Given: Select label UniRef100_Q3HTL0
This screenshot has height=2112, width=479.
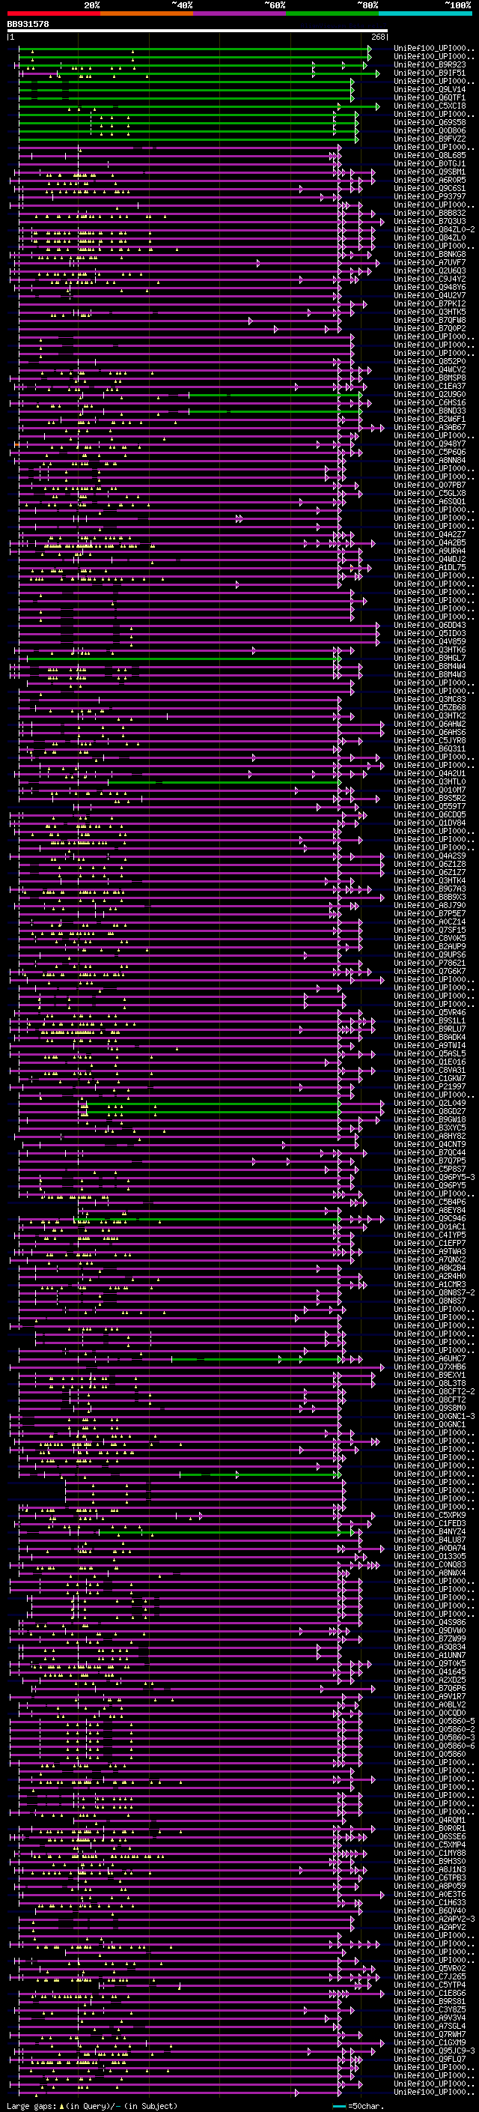Looking at the screenshot, I should point(430,781).
